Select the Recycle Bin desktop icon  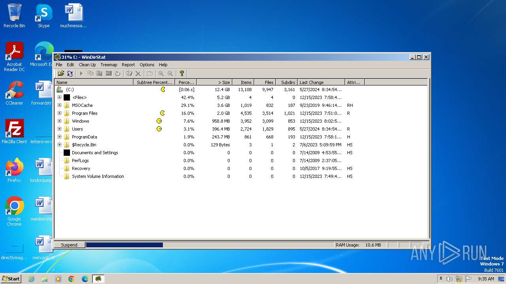tap(14, 16)
